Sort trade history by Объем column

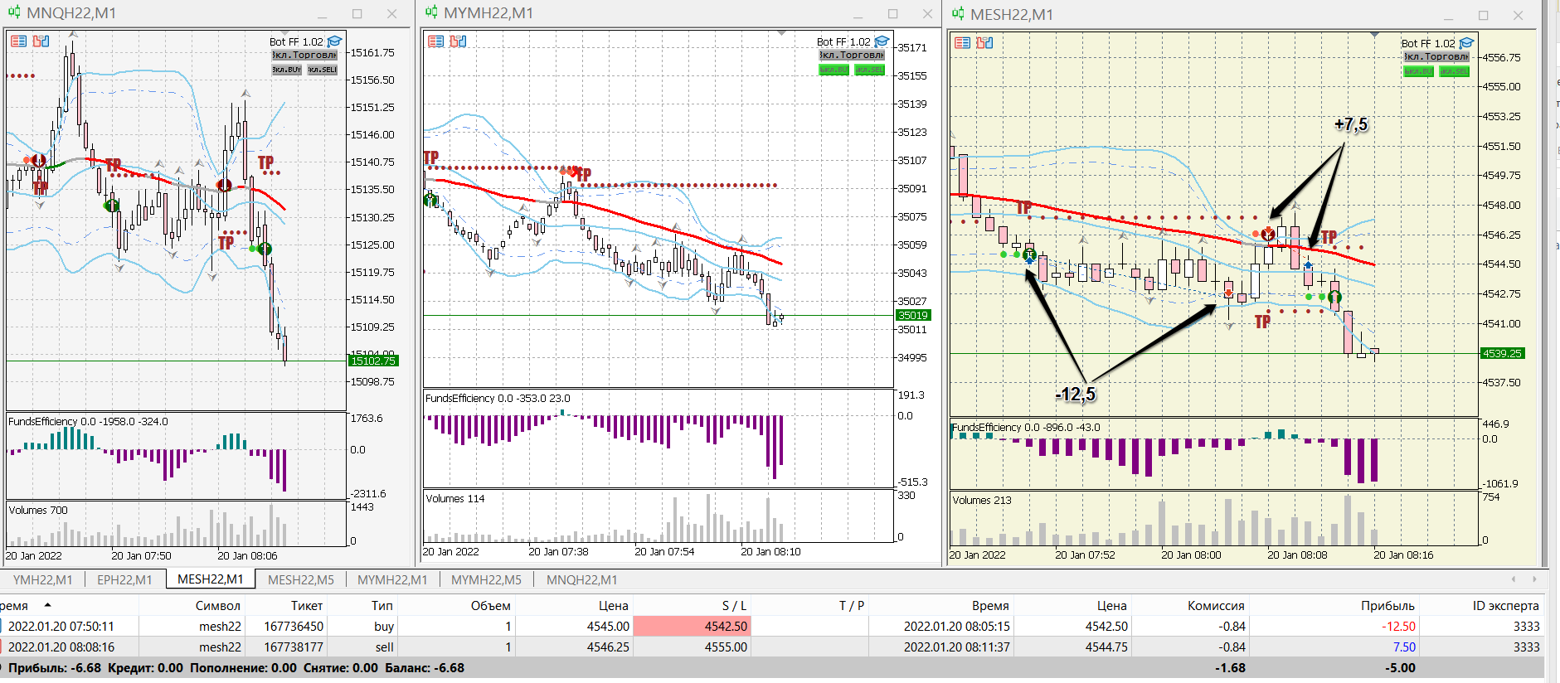pyautogui.click(x=491, y=606)
